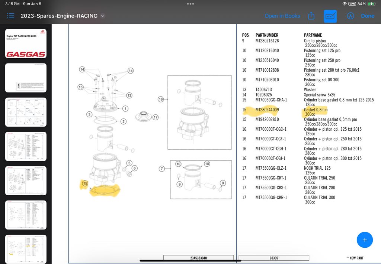Toggle the form fill signature tool
This screenshot has height=264, width=381.
click(330, 16)
